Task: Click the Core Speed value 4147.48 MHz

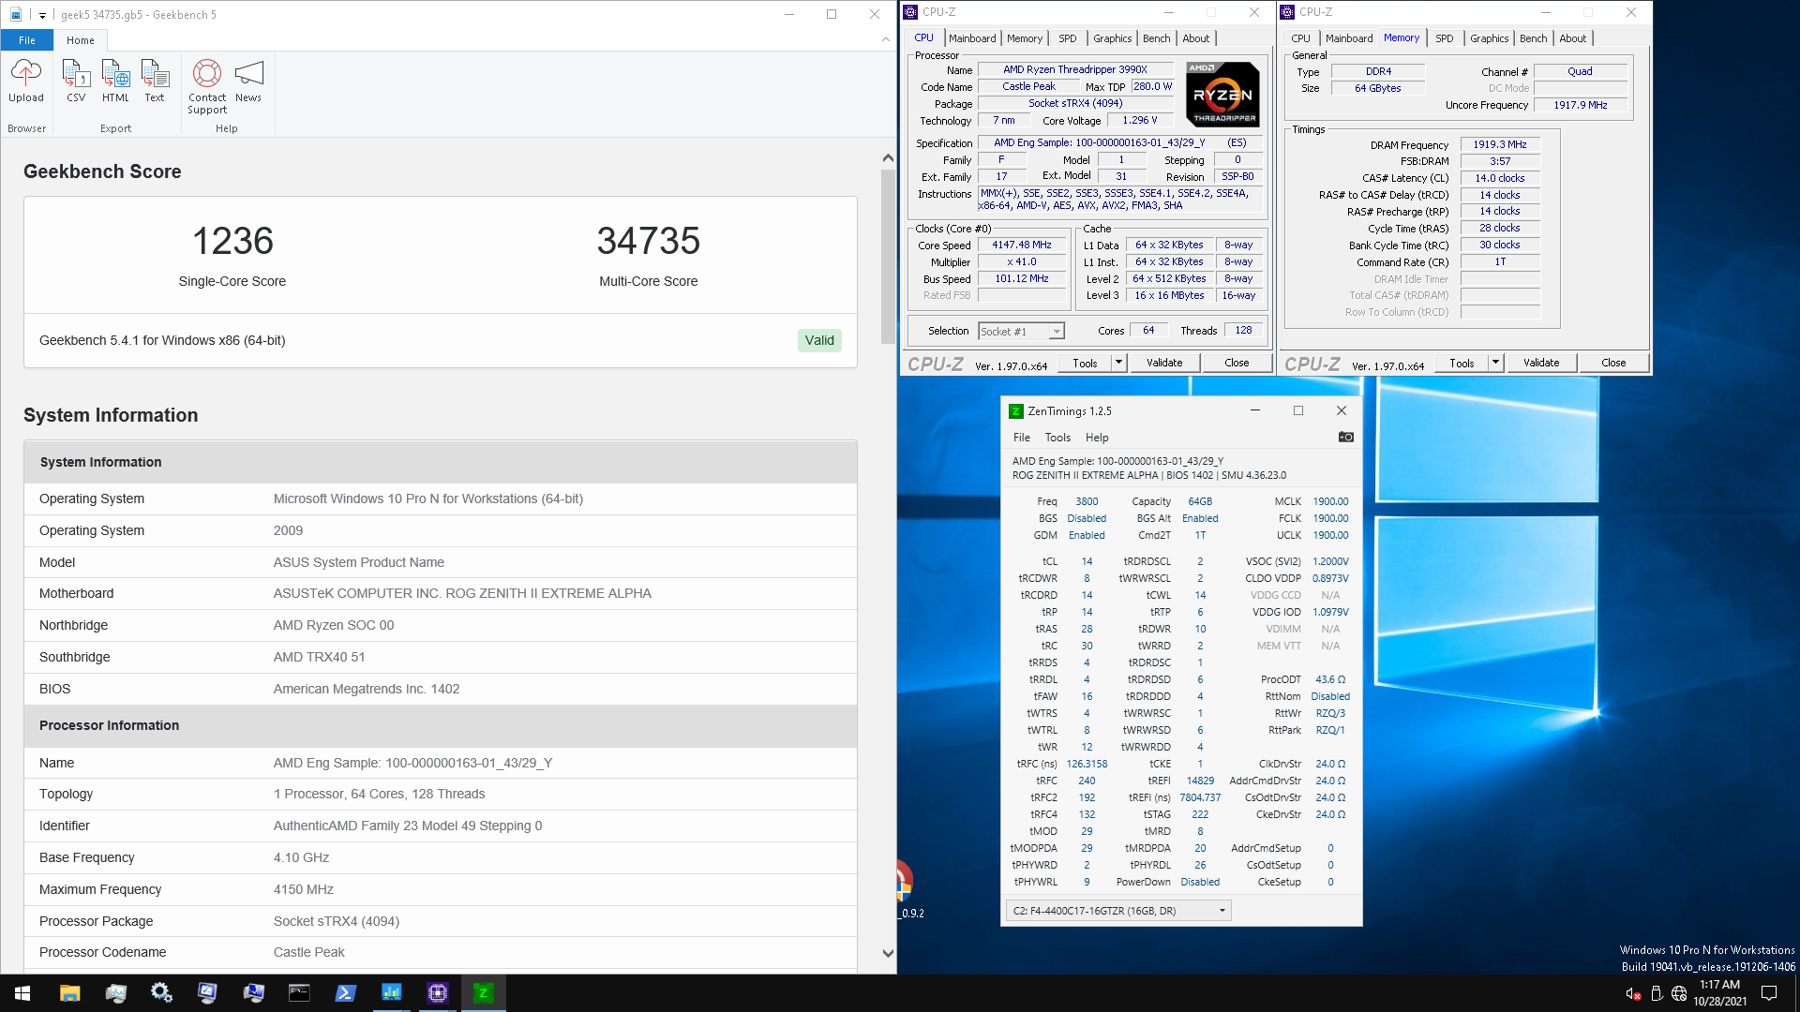Action: 1022,245
